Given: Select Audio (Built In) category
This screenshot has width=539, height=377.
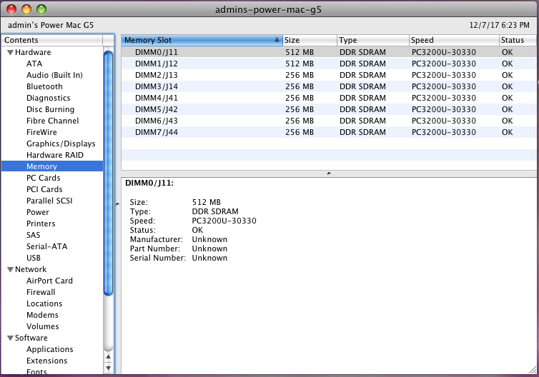Looking at the screenshot, I should 54,75.
